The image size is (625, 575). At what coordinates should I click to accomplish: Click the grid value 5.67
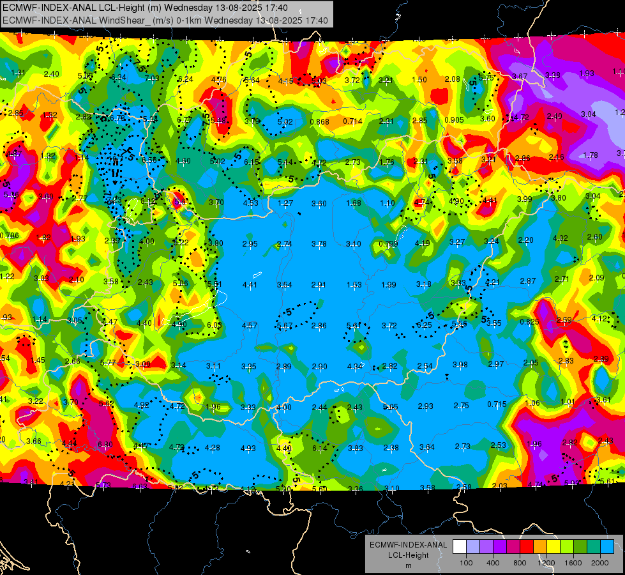(285, 326)
